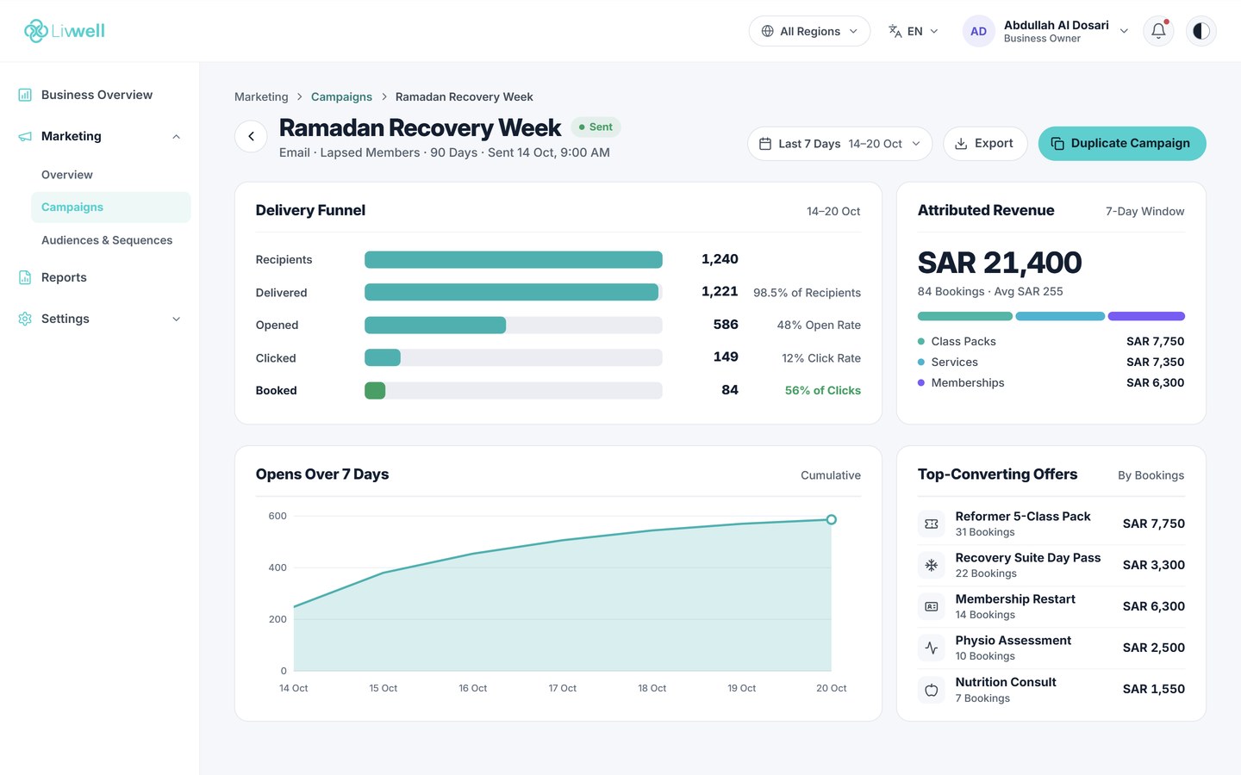Image resolution: width=1241 pixels, height=775 pixels.
Task: Open Business Overview in sidebar
Action: pyautogui.click(x=100, y=95)
